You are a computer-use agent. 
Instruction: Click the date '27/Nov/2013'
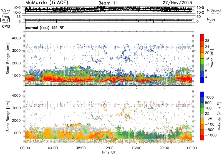(177, 3)
